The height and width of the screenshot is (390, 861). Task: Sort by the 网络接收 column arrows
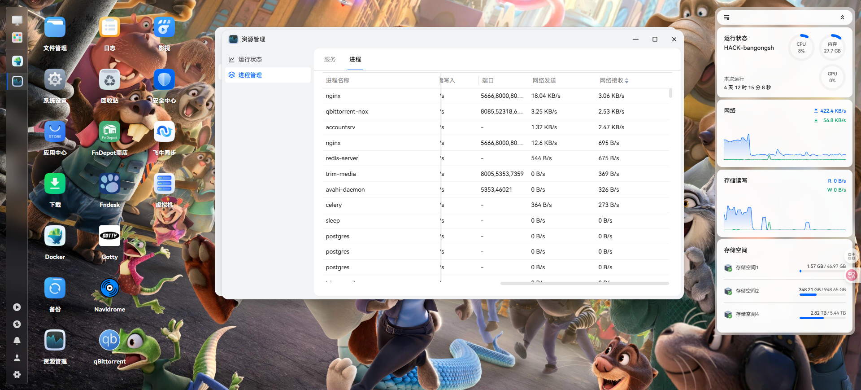click(x=626, y=81)
